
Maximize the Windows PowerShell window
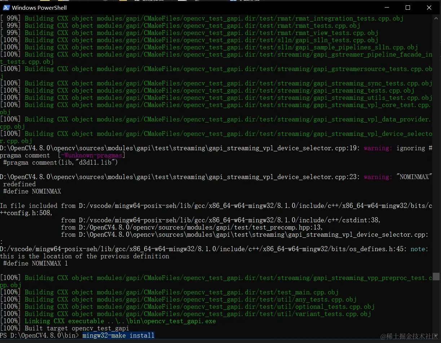408,8
